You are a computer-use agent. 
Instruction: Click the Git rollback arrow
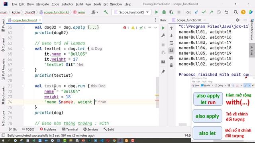(x=226, y=12)
